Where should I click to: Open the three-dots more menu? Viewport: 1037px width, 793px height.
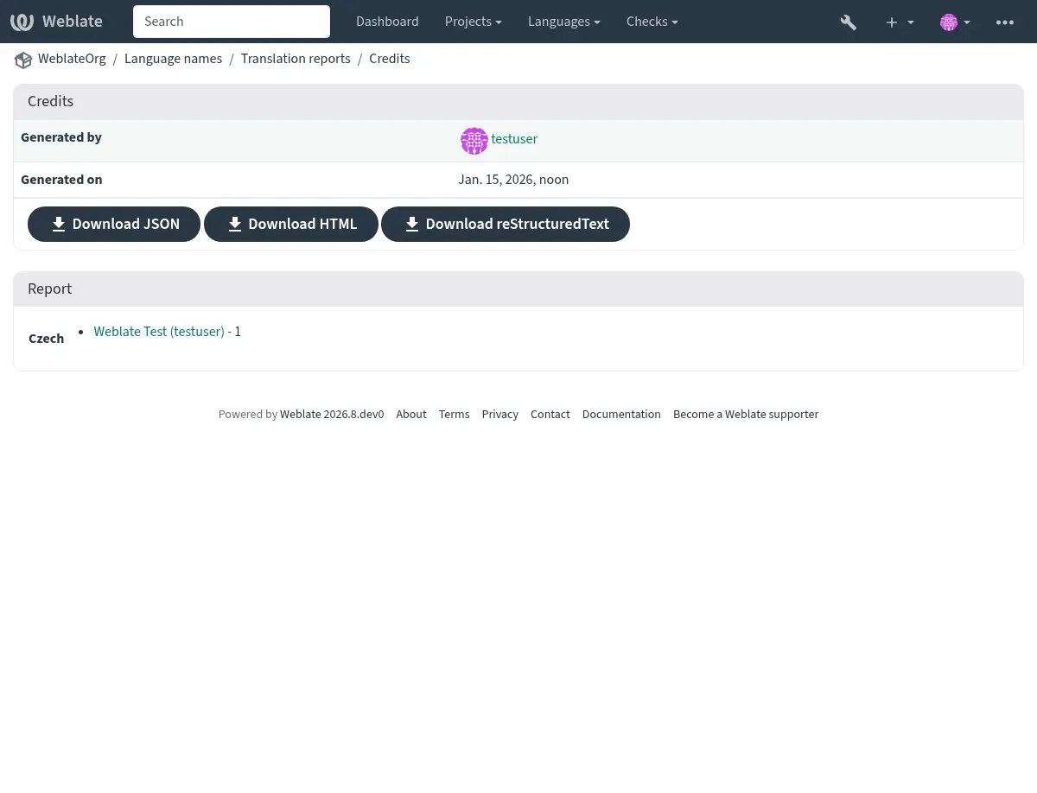tap(1005, 22)
